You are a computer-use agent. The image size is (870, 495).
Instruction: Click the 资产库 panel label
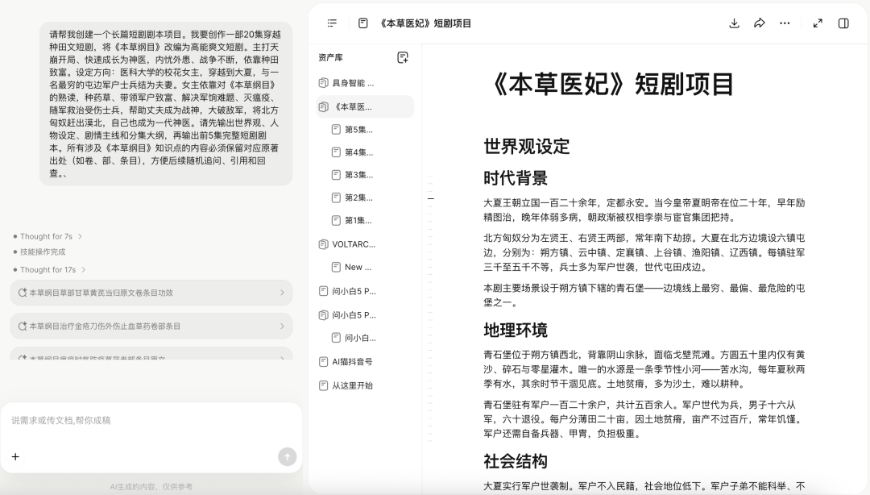331,57
